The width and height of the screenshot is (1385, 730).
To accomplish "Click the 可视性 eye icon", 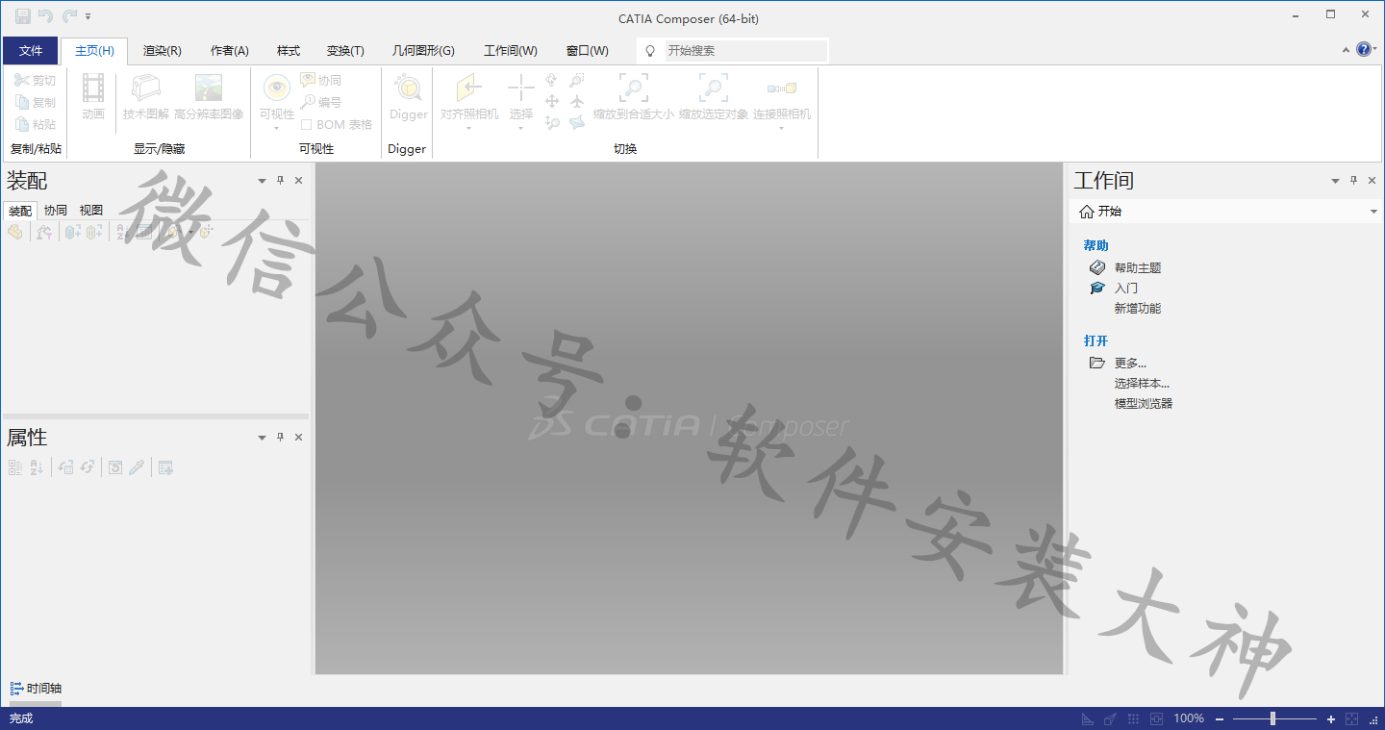I will pyautogui.click(x=277, y=88).
